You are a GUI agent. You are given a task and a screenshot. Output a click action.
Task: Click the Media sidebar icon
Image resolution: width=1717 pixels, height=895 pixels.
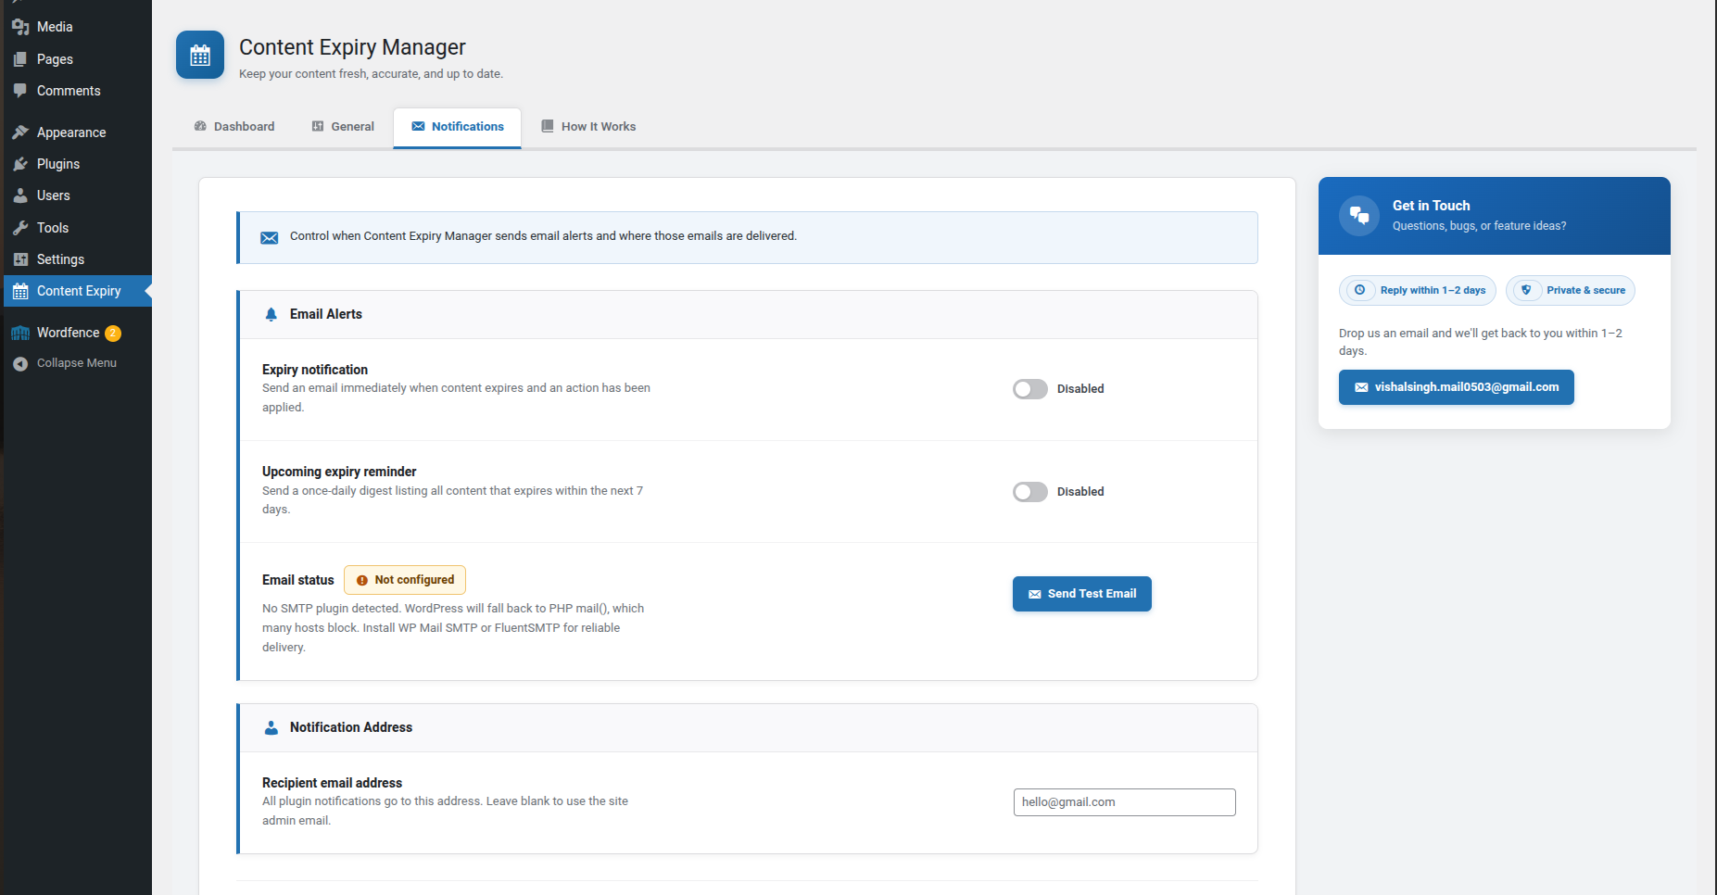tap(20, 27)
